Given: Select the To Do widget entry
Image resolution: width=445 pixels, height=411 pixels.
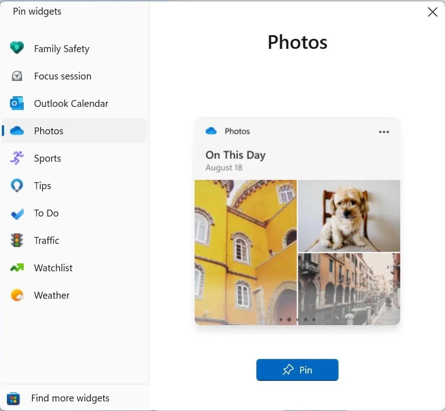Looking at the screenshot, I should [74, 213].
